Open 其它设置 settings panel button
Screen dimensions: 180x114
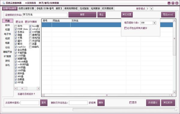click(127, 15)
